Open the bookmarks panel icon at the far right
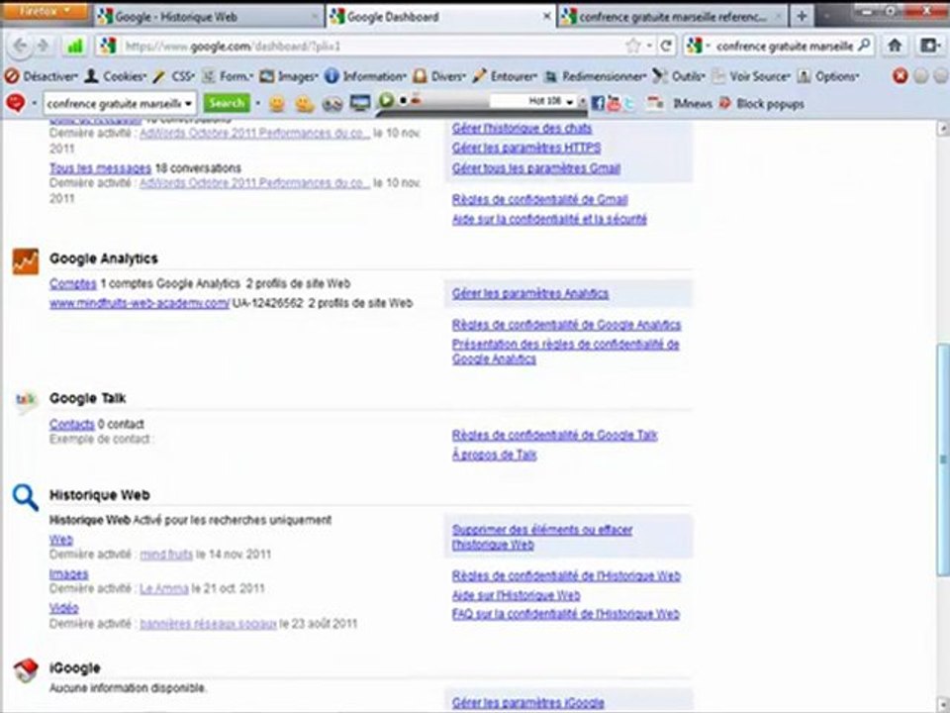The image size is (950, 713). 929,46
